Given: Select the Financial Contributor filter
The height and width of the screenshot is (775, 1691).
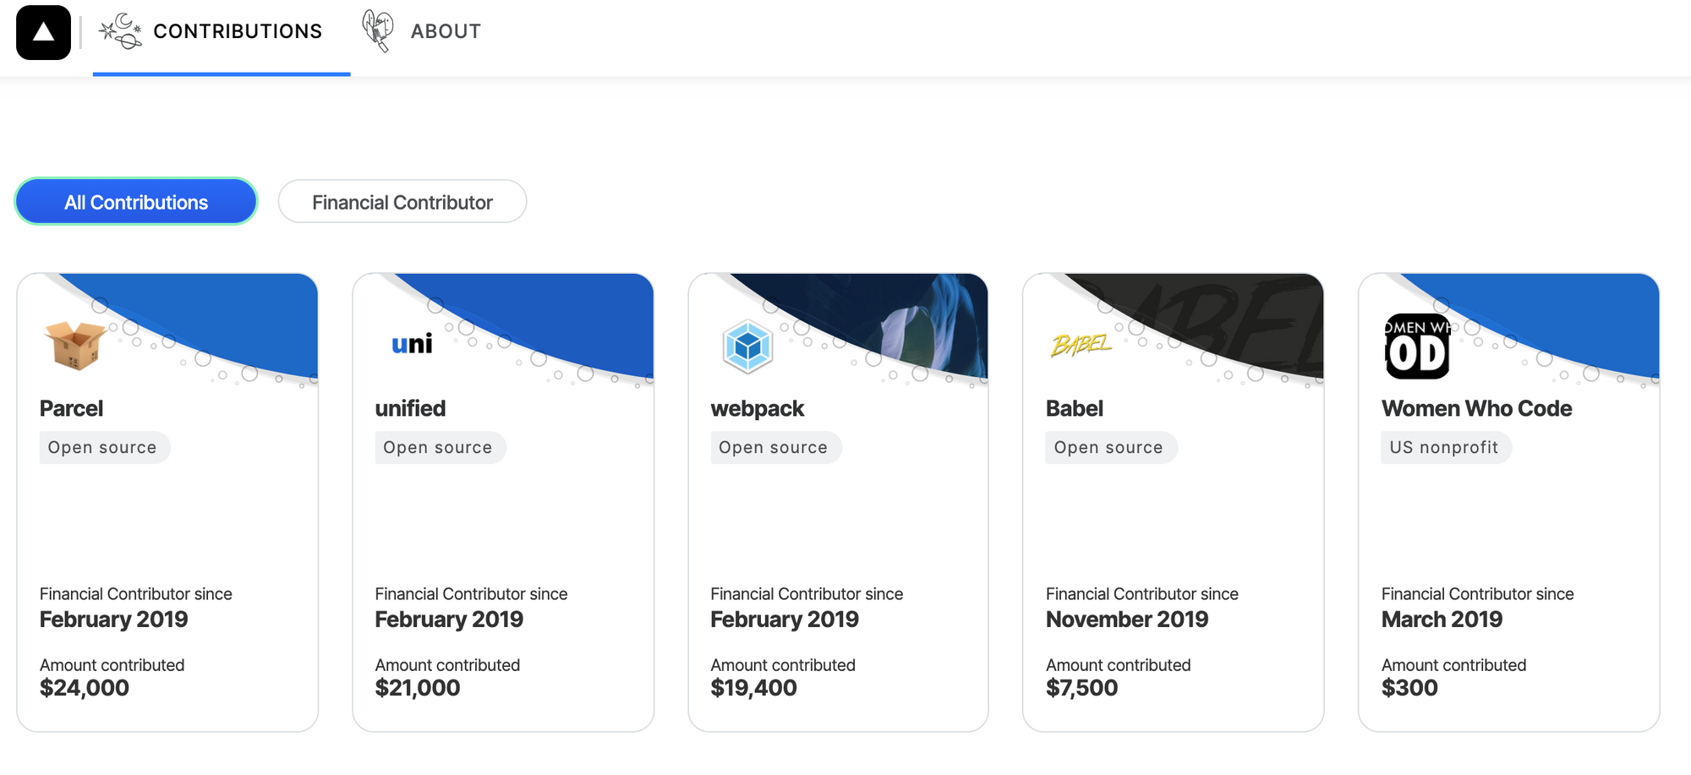Looking at the screenshot, I should (x=402, y=202).
